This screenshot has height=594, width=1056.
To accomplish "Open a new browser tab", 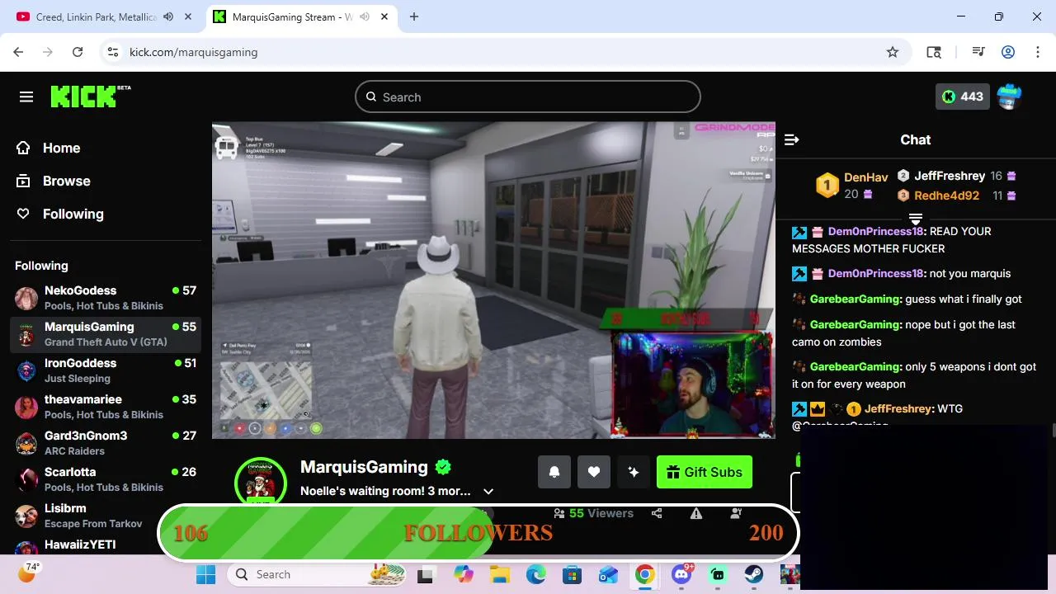I will 414,16.
